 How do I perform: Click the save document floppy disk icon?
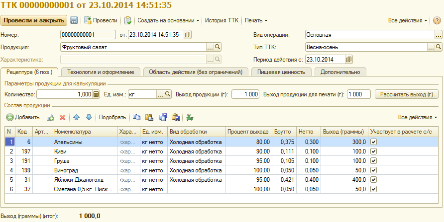click(74, 20)
